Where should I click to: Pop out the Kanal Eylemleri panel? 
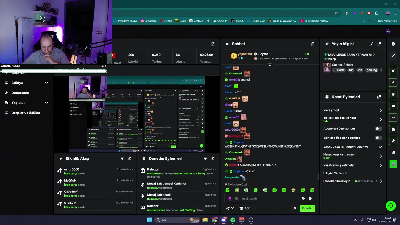pos(379,97)
